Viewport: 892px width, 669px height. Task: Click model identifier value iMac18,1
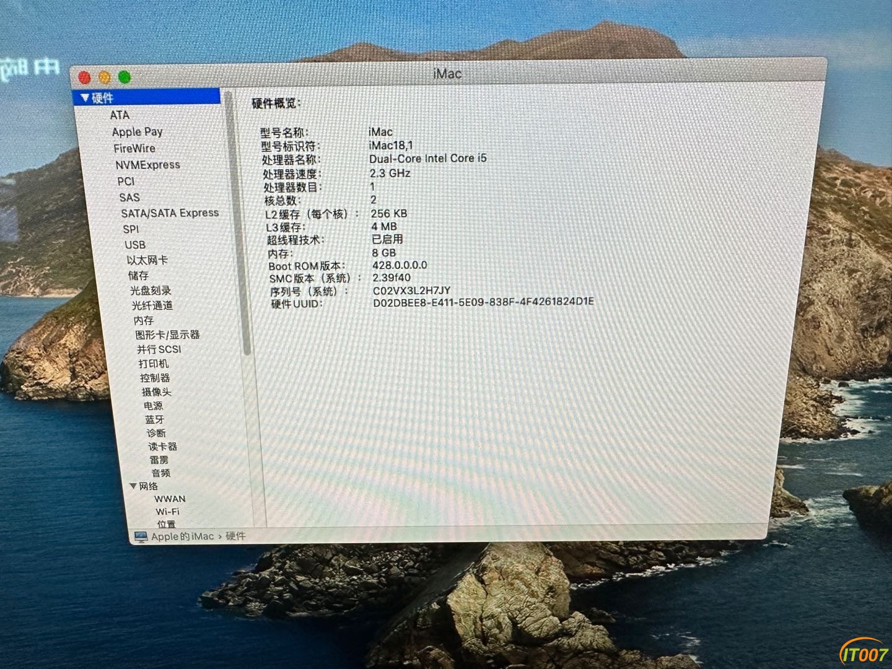(391, 146)
